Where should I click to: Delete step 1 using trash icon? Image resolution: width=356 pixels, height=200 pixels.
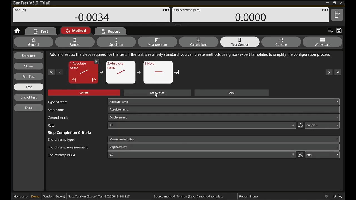click(x=97, y=61)
